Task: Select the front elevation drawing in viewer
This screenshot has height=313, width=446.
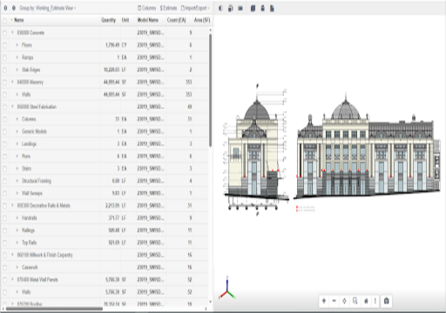Action: point(368,148)
